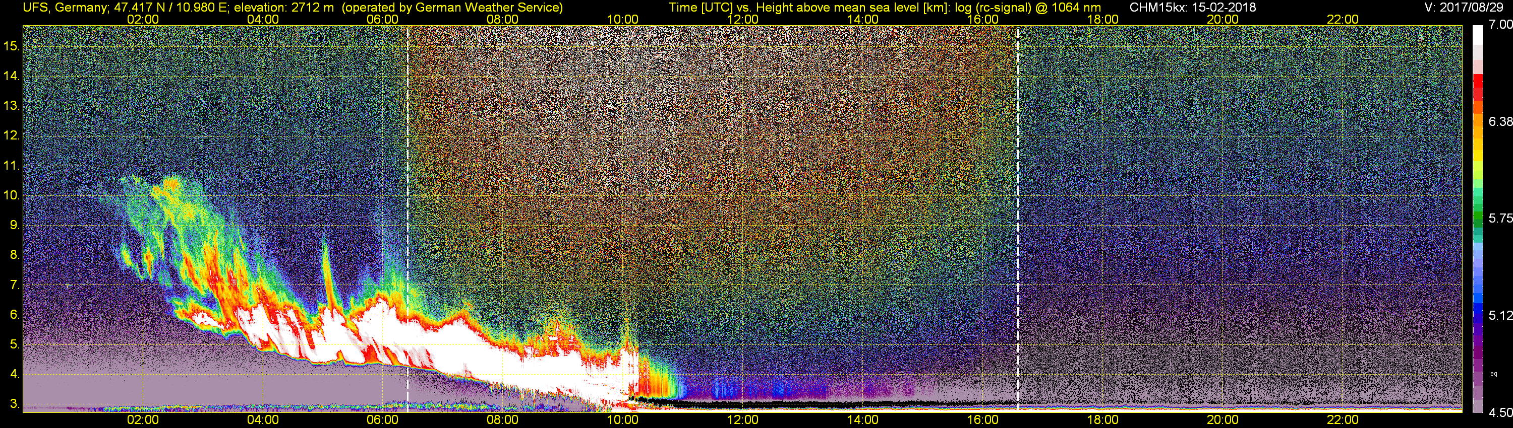Click the bottom axis time label '12:00'
The width and height of the screenshot is (1513, 428).
click(x=743, y=420)
